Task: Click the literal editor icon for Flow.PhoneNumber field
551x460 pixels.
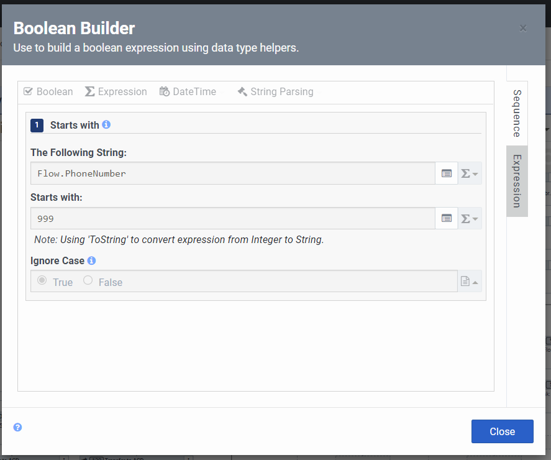Action: tap(446, 173)
